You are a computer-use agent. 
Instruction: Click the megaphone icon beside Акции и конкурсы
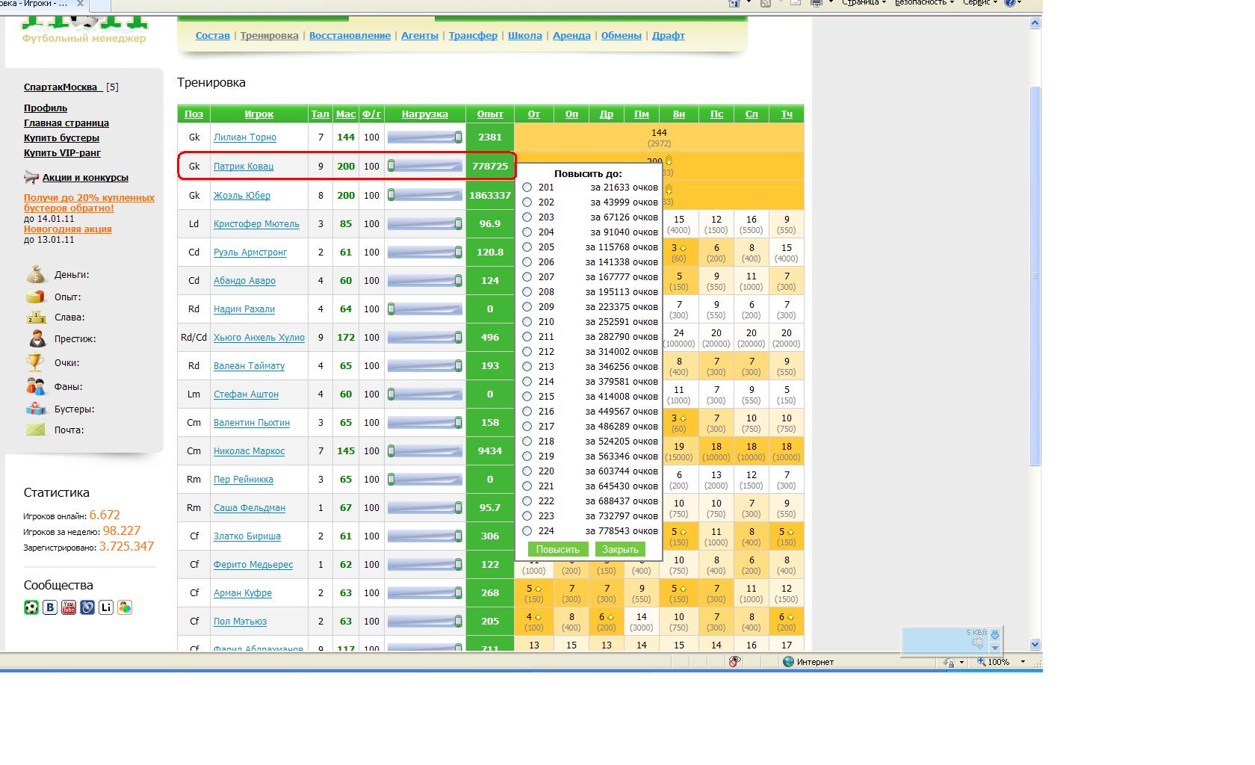click(31, 178)
